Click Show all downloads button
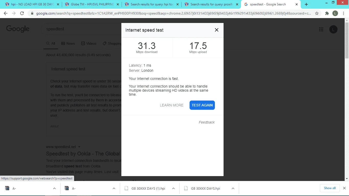This screenshot has height=196, width=349. pyautogui.click(x=330, y=188)
